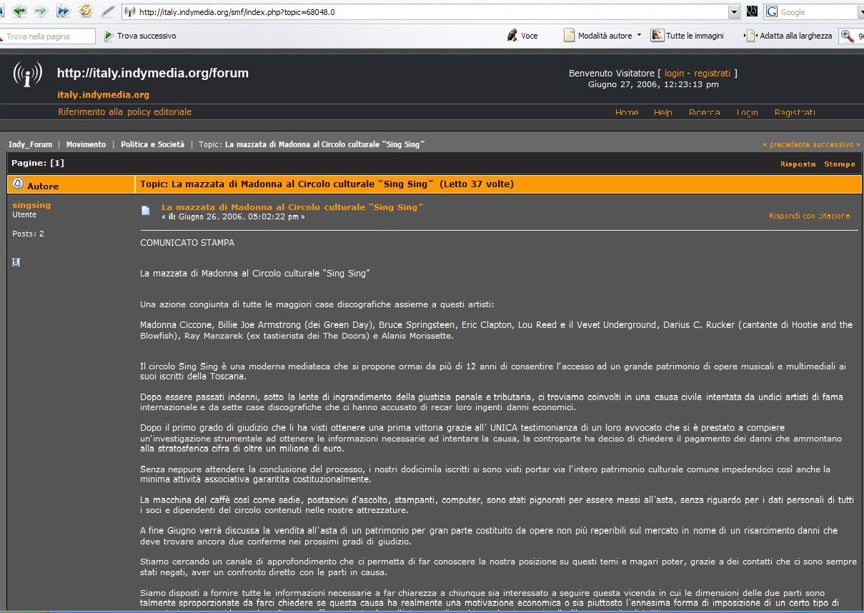The height and width of the screenshot is (613, 864).
Task: Click the 'registrati' link in welcome message
Action: tap(712, 73)
